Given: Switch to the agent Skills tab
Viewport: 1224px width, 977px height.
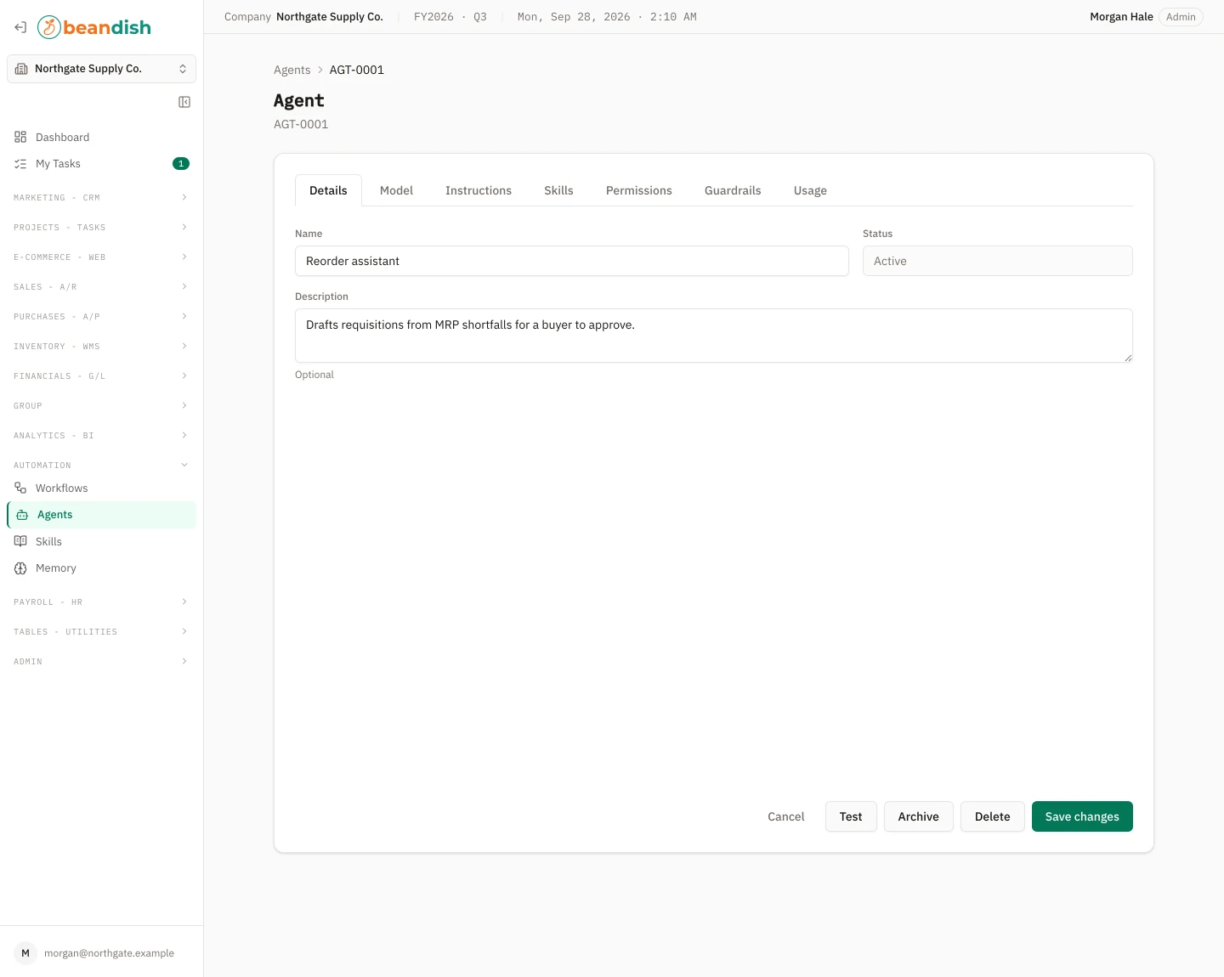Looking at the screenshot, I should [558, 190].
